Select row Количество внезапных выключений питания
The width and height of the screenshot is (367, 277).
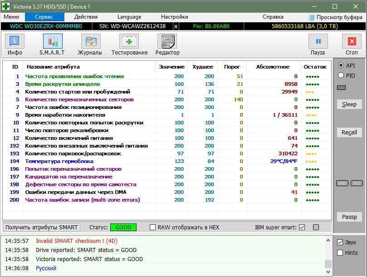[167, 146]
